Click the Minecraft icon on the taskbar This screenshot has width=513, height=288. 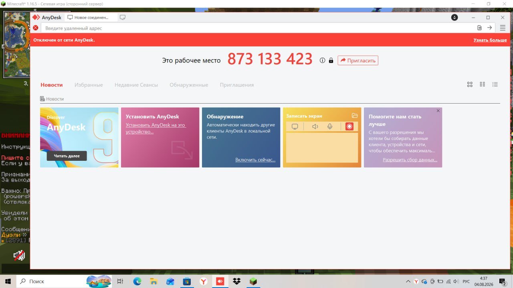(253, 281)
